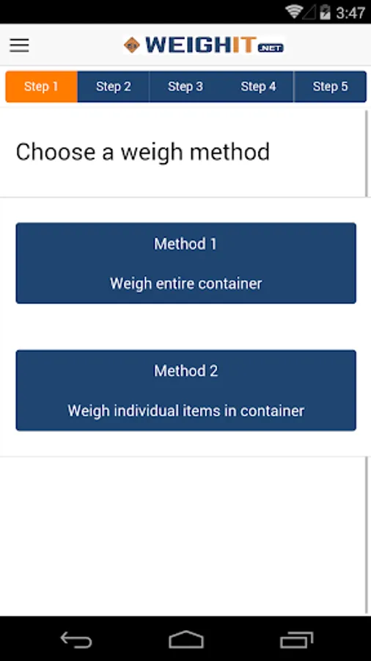Go to the Step 5 tab

point(330,87)
